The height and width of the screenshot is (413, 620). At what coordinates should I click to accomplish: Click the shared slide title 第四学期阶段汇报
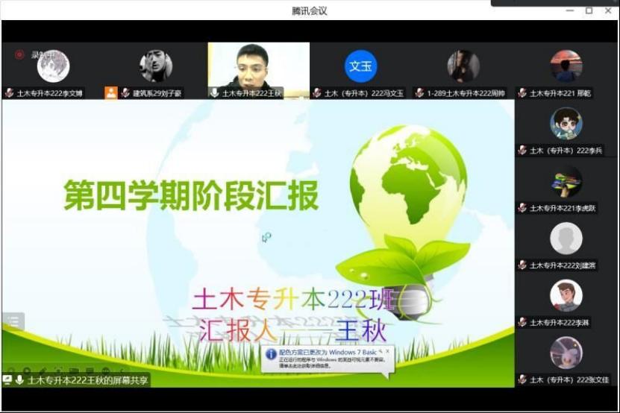click(x=191, y=195)
